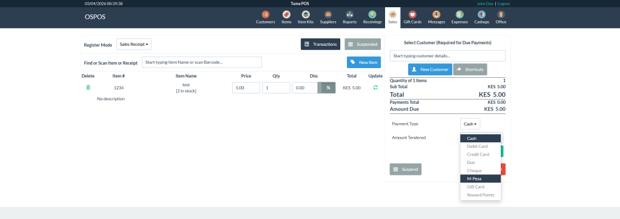Focus the customer details search field
The image size is (620, 219).
(447, 56)
